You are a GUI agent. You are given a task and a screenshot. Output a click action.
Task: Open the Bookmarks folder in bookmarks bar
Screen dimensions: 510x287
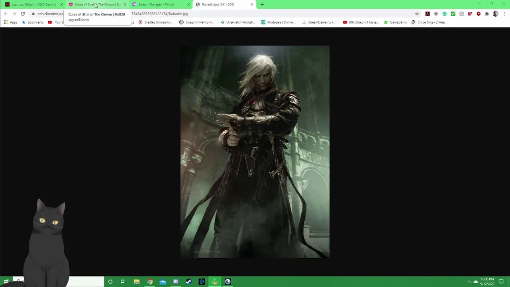point(33,22)
